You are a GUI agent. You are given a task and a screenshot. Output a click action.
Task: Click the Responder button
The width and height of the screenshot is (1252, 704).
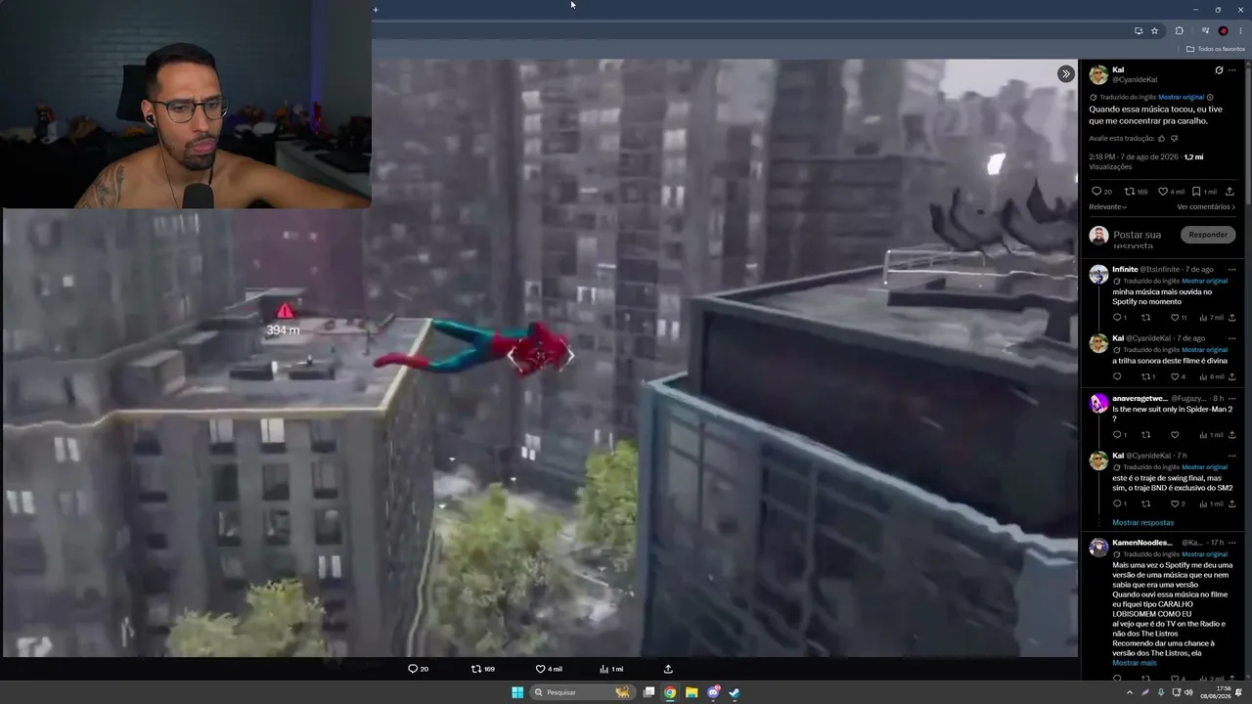coord(1208,235)
